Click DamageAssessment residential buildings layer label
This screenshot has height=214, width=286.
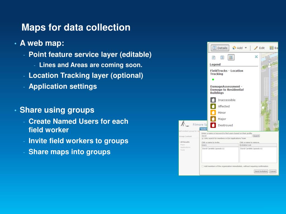pos(227,90)
